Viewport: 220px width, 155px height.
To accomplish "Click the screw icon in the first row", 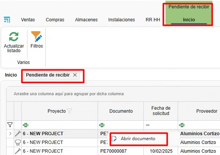I will point(18,134).
